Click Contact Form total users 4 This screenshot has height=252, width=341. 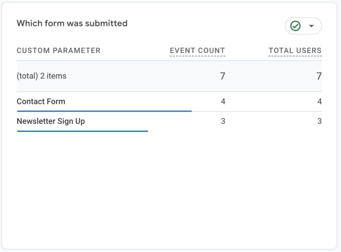click(319, 101)
